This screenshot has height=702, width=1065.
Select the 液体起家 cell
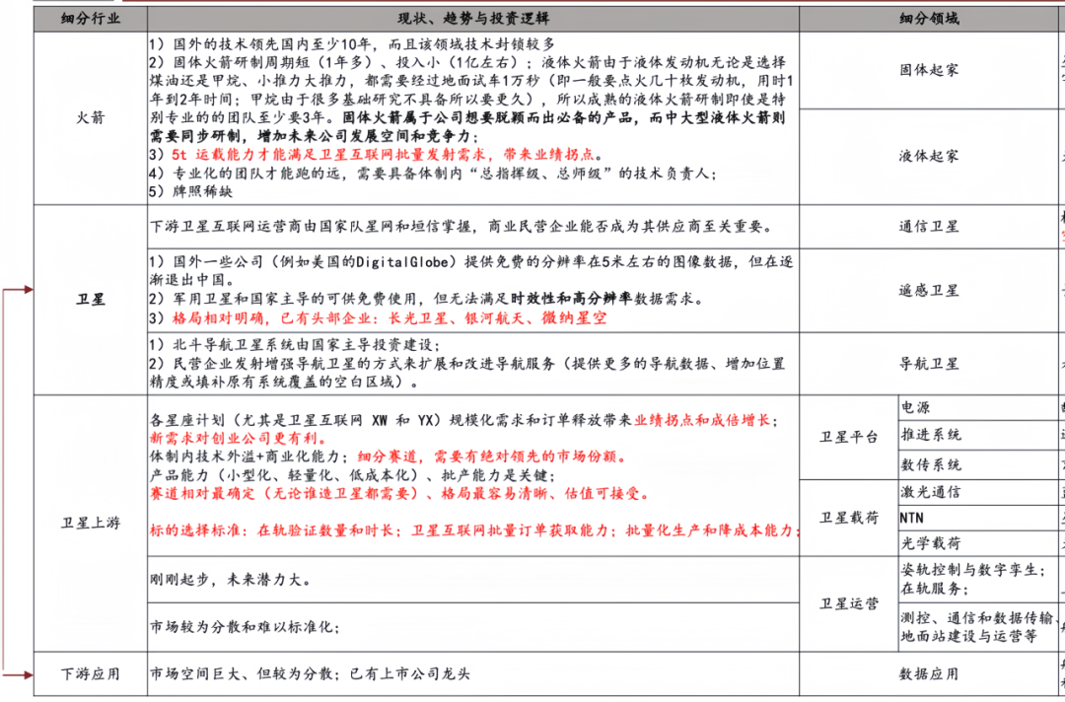930,156
